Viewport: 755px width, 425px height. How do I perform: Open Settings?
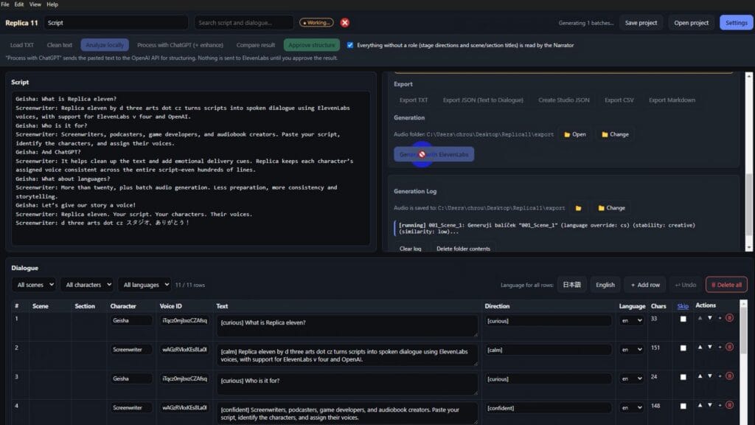pos(737,23)
